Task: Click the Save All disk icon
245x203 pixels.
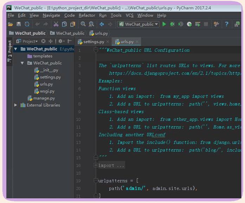Action: (x=19, y=24)
